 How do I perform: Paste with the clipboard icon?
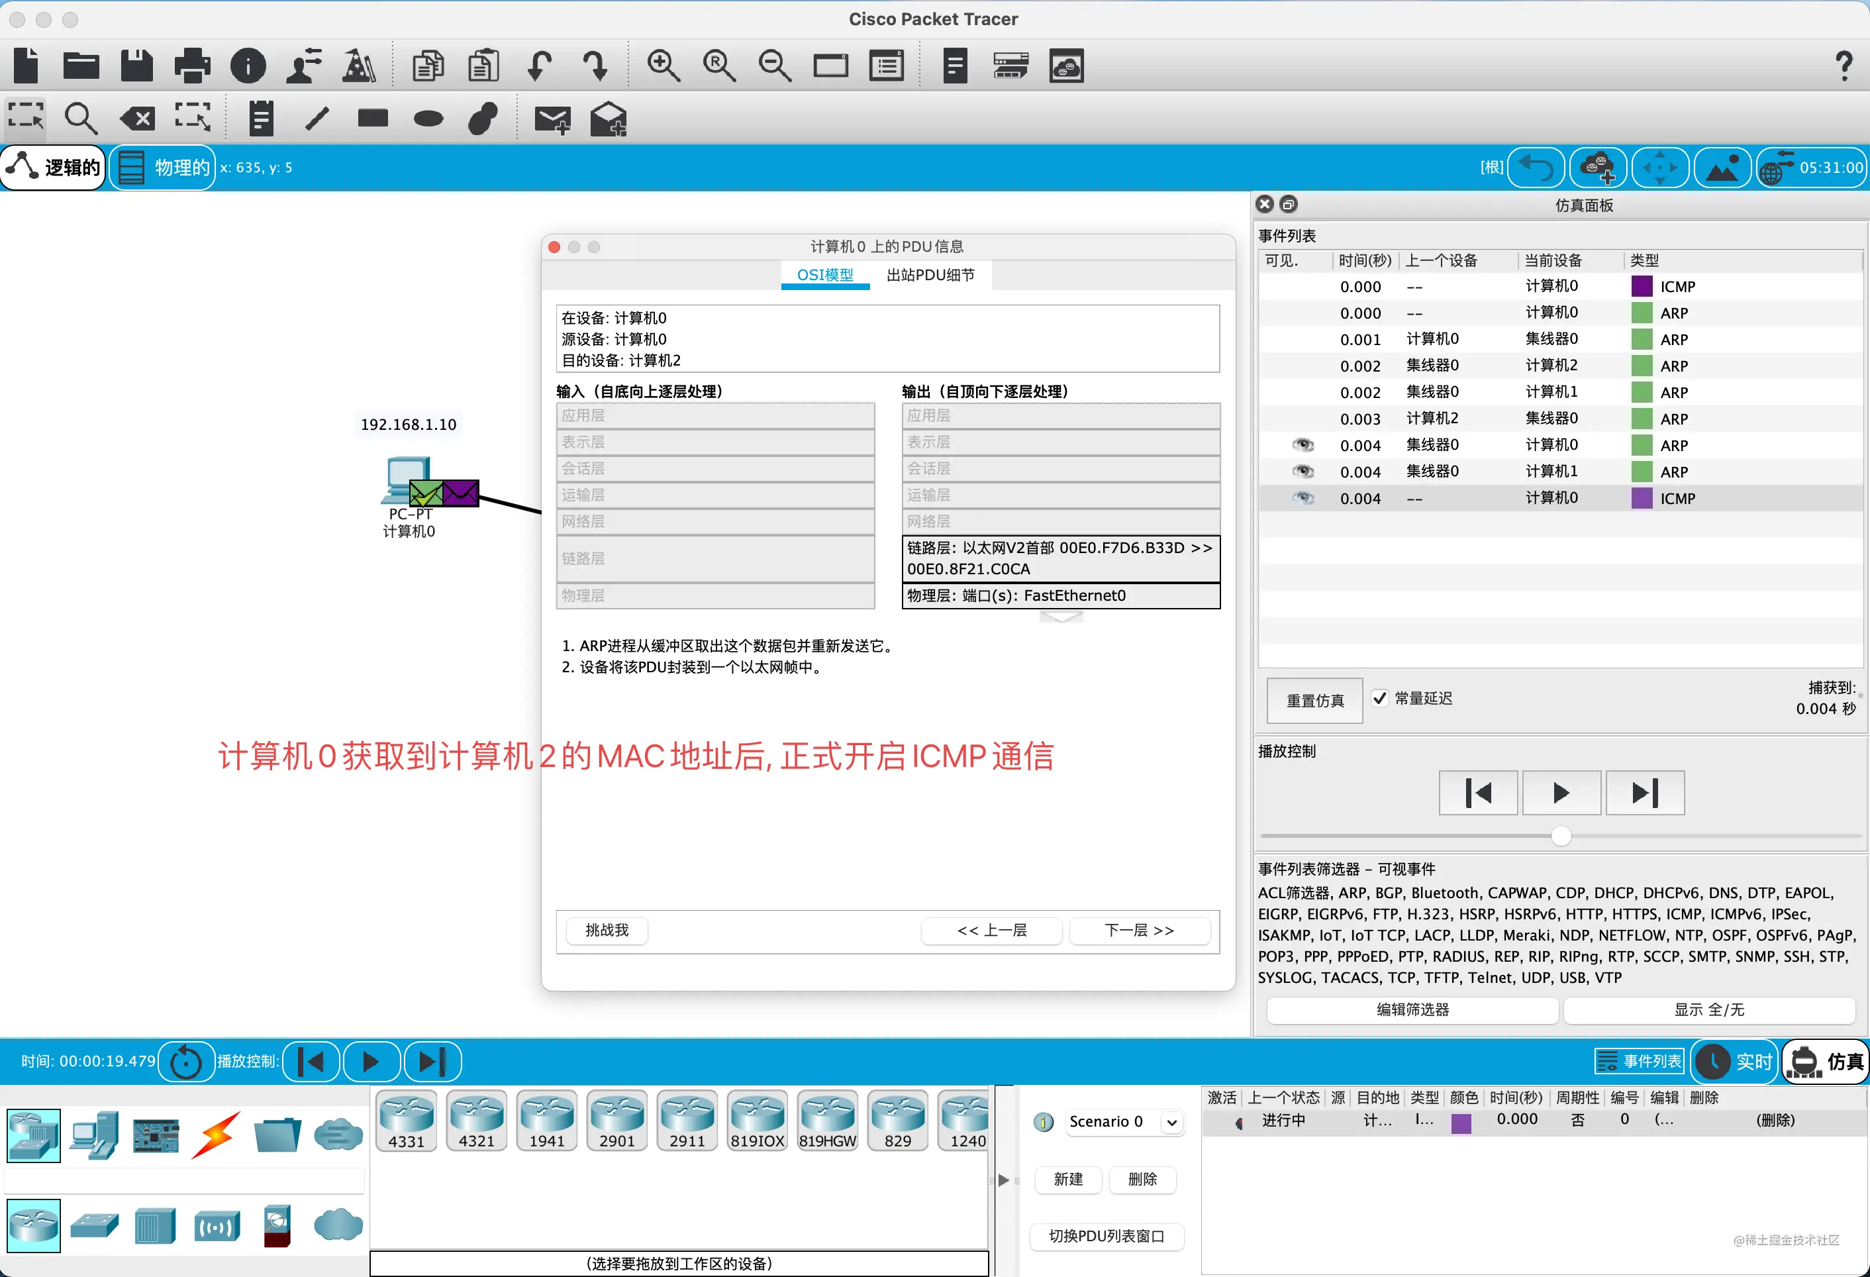(x=483, y=66)
